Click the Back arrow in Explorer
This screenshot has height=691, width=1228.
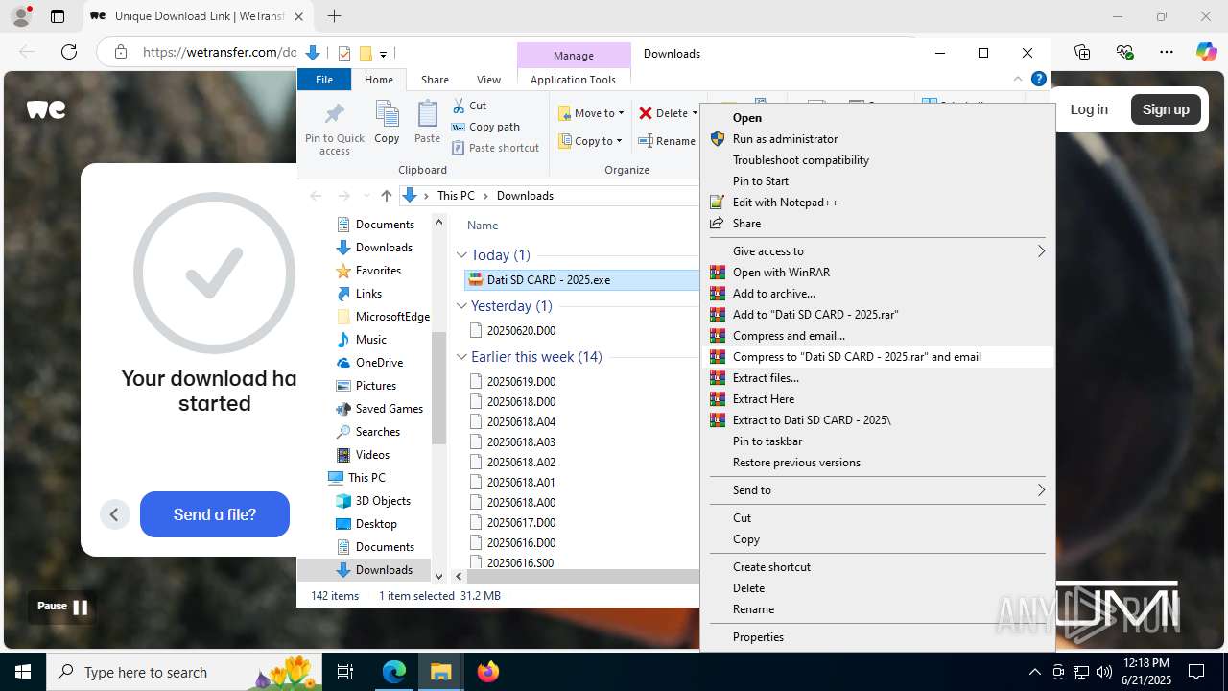(316, 196)
